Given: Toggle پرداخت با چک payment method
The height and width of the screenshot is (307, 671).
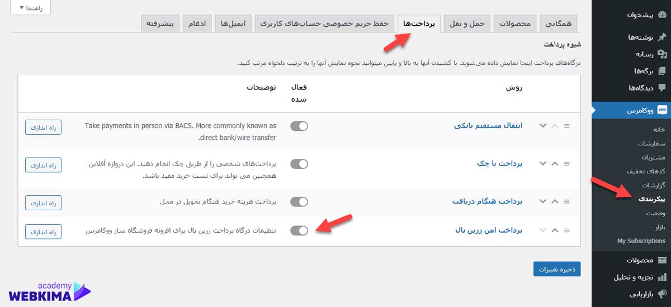Looking at the screenshot, I should (299, 164).
